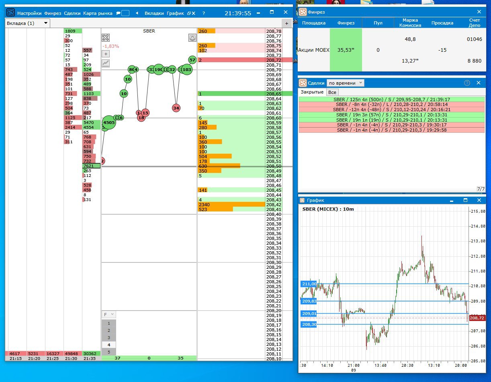Click the chart-line icon in SBER panel
Viewport: 491px width, 382px height.
pos(106,63)
